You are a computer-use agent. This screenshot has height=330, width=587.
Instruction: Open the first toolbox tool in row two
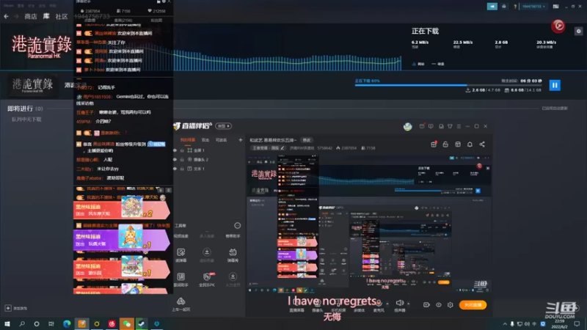(181, 279)
